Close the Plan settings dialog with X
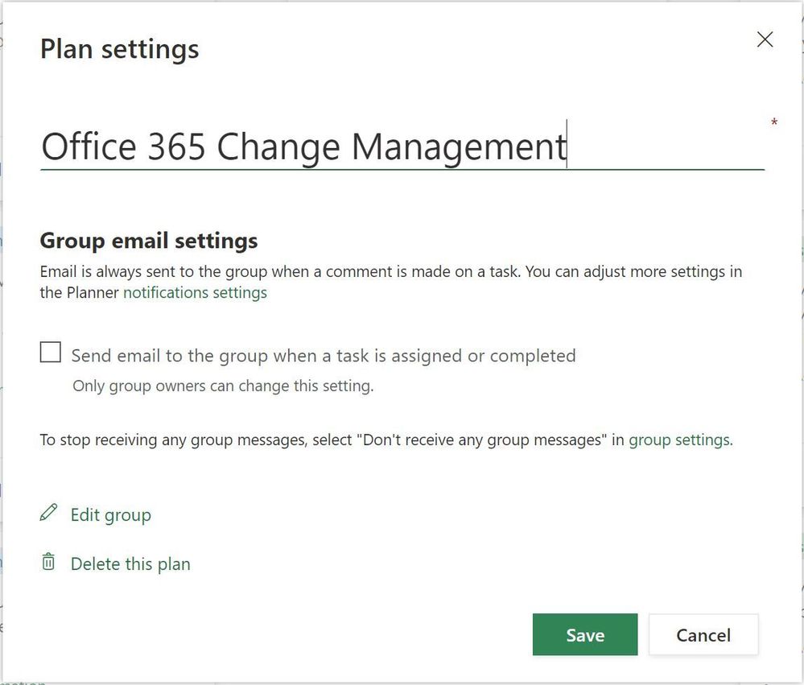Screen dimensions: 804x685 [x=765, y=39]
